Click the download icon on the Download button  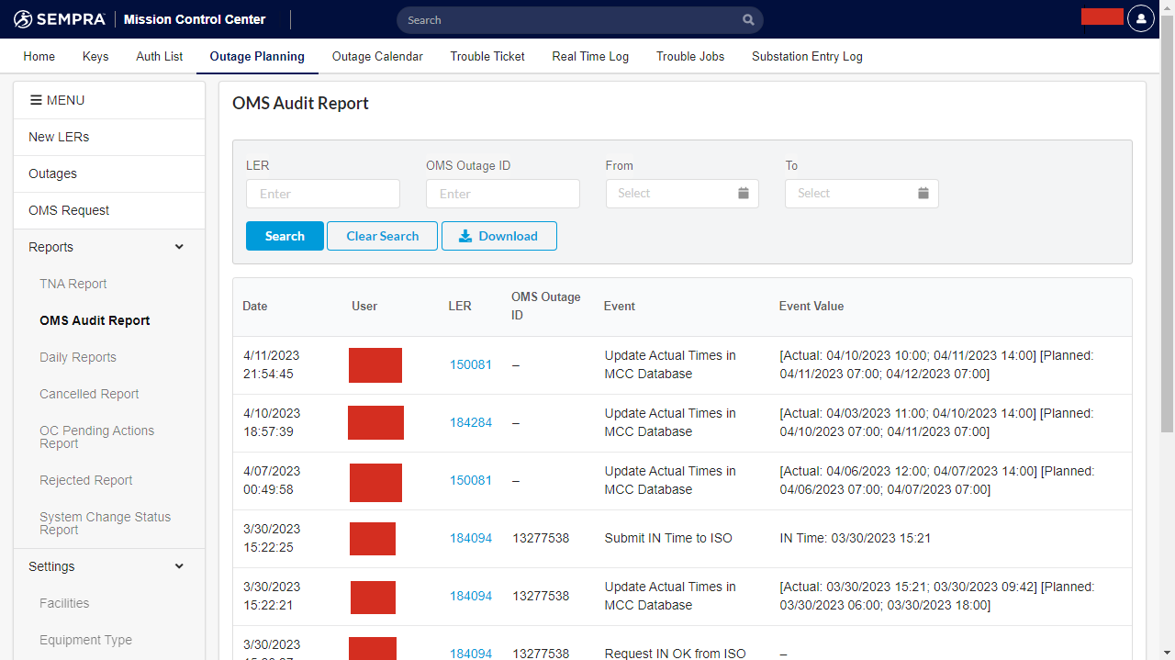[x=466, y=236]
